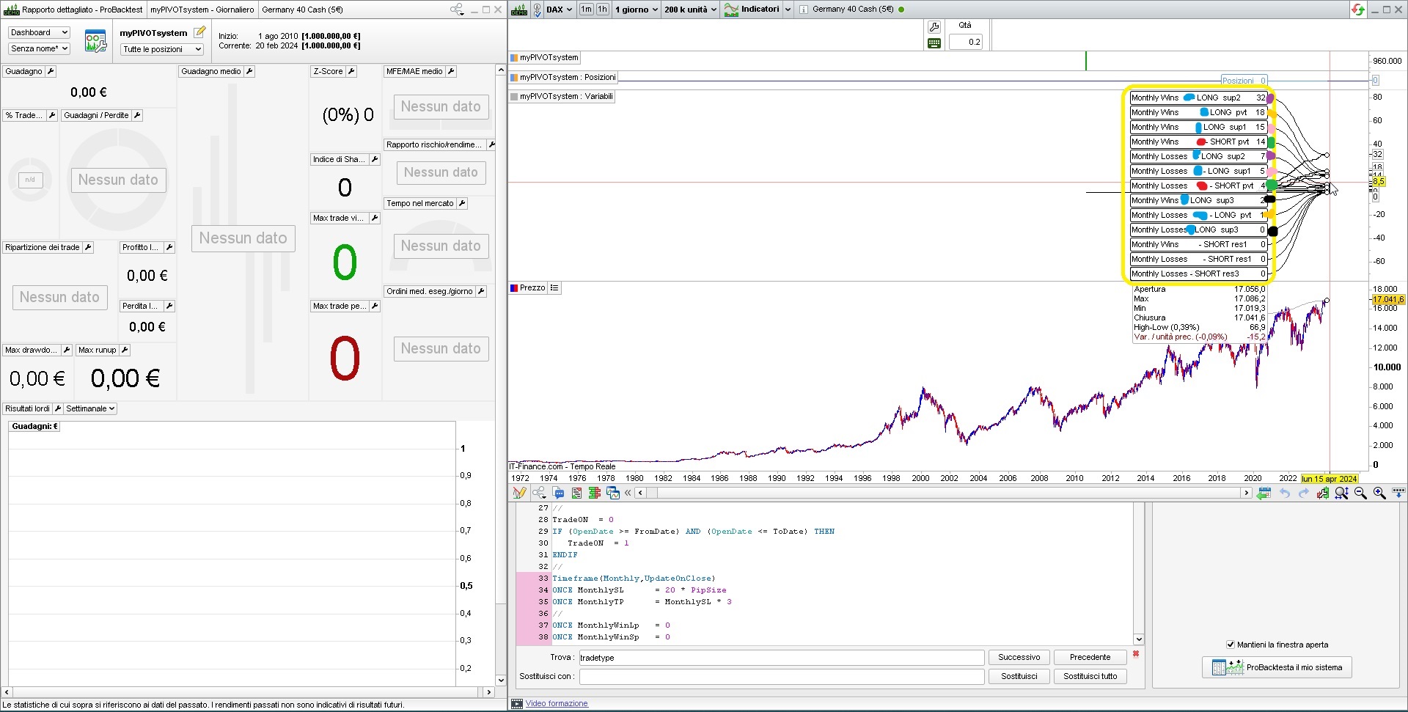Open the 'Settimanale' period dropdown
This screenshot has width=1408, height=712.
point(90,408)
